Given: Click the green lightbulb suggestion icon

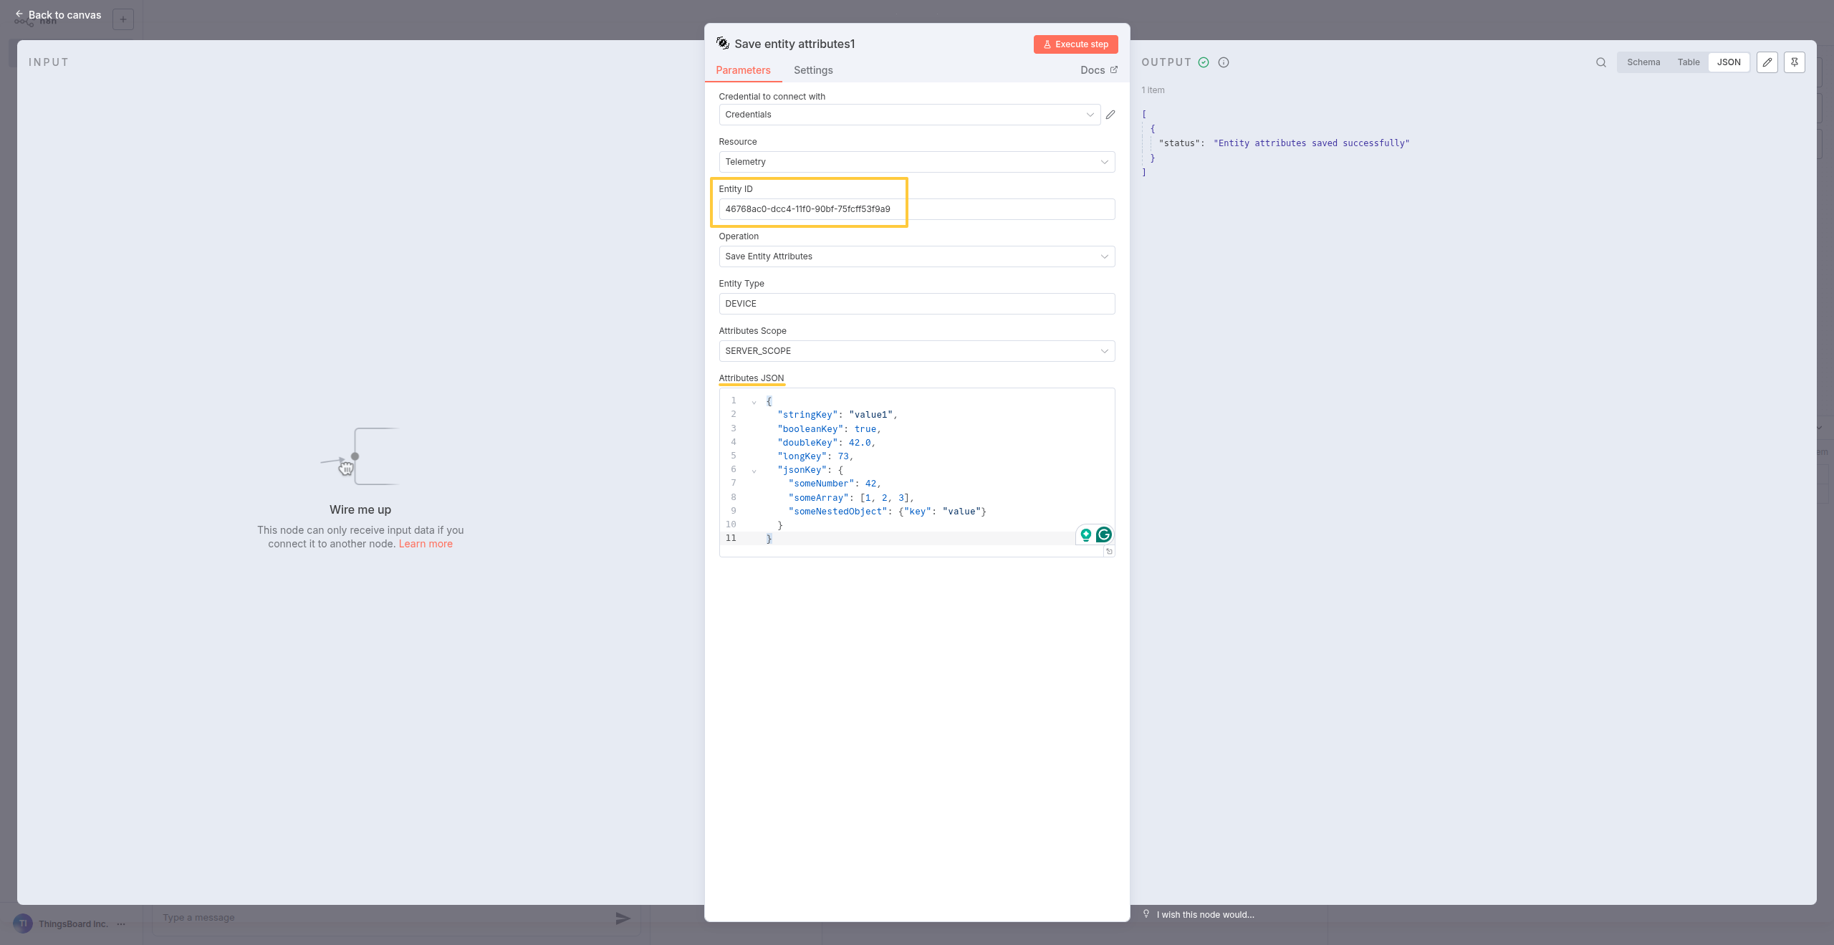Looking at the screenshot, I should pos(1086,534).
